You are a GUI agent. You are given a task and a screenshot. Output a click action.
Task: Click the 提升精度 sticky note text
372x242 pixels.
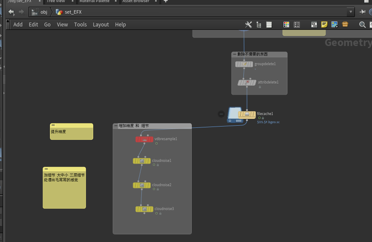59,132
